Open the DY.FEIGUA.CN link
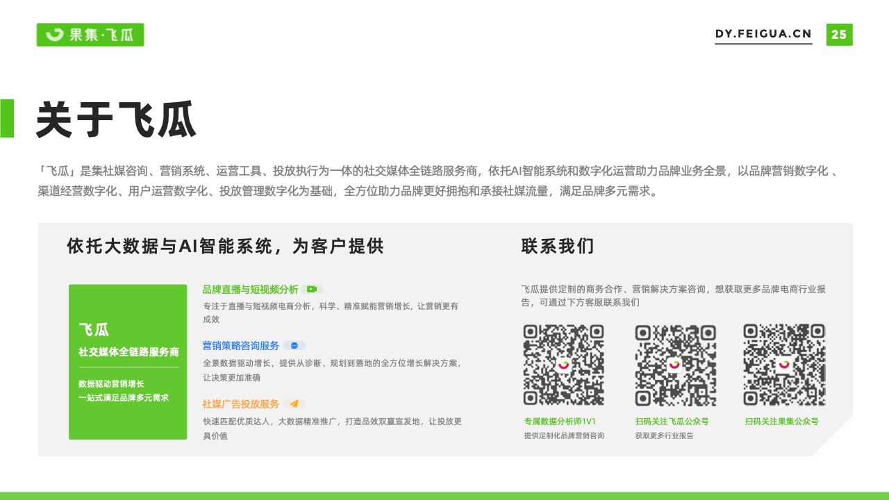The height and width of the screenshot is (500, 889). coord(763,34)
